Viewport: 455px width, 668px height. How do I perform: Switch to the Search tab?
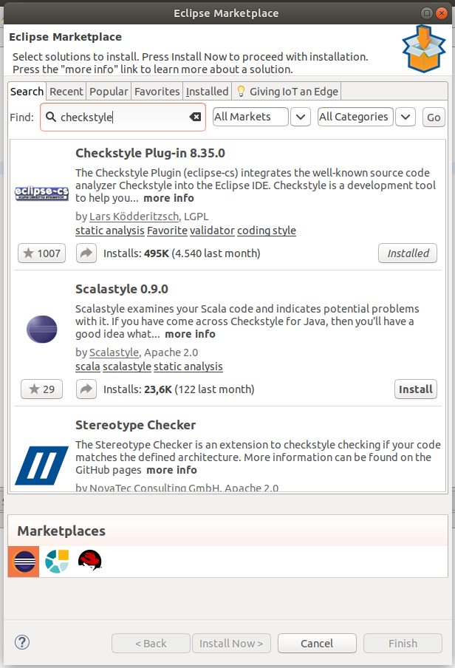pyautogui.click(x=27, y=91)
